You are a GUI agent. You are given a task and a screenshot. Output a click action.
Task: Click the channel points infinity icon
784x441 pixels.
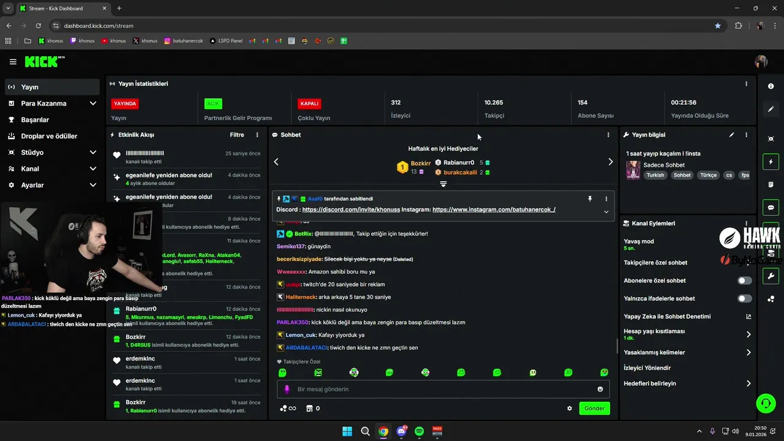tap(288, 409)
